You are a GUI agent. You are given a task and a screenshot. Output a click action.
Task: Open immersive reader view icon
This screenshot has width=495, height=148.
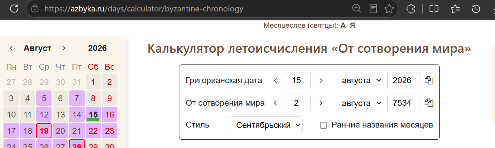pyautogui.click(x=373, y=9)
